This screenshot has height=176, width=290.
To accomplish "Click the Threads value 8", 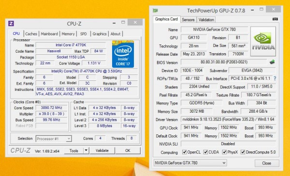I will pos(131,138).
